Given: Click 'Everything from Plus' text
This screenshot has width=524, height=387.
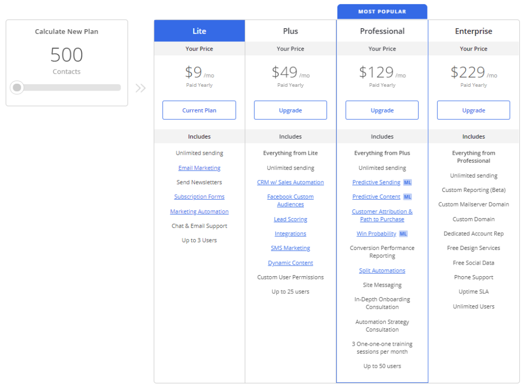Looking at the screenshot, I should [x=382, y=153].
